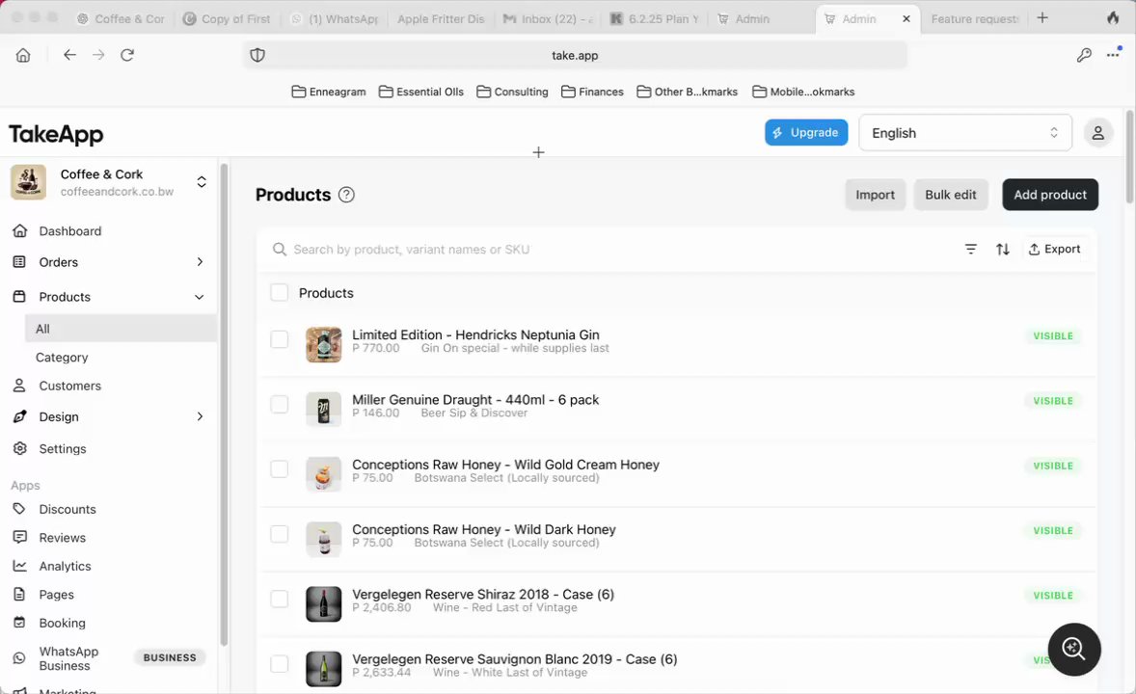Viewport: 1136px width, 694px height.
Task: Open the browser three-dots menu
Action: pyautogui.click(x=1114, y=54)
